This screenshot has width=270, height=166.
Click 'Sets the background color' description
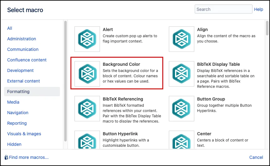tap(130, 76)
